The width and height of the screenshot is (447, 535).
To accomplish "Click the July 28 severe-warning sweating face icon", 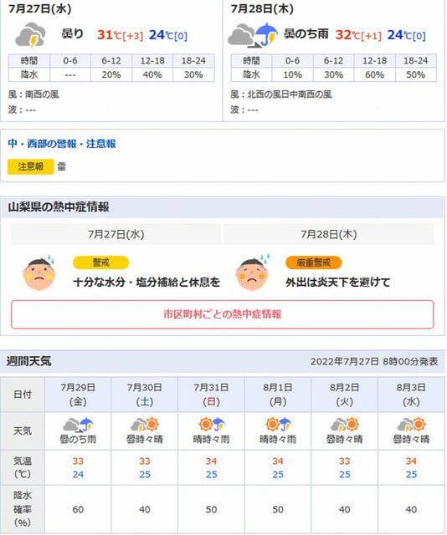I will [252, 273].
